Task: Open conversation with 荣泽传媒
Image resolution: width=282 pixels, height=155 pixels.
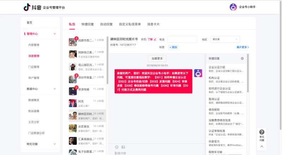Action: (87, 91)
